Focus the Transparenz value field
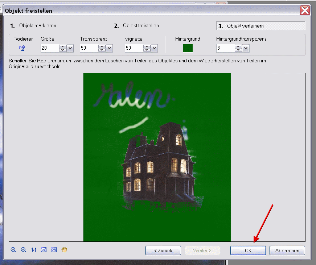316x265 pixels. [x=89, y=48]
